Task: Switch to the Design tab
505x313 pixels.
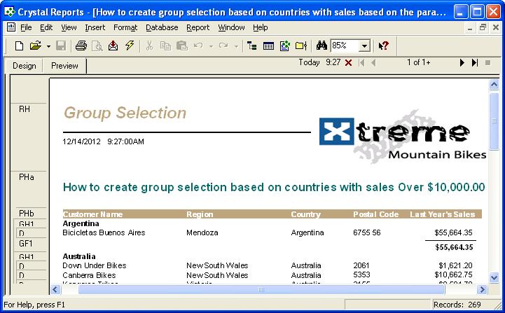Action: point(24,66)
